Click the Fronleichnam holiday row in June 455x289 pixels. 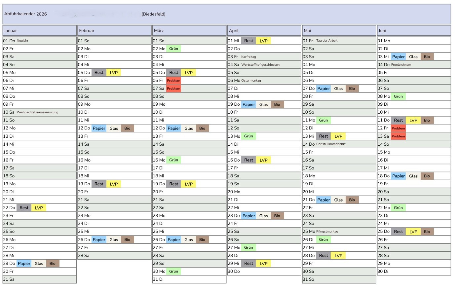tap(401, 65)
